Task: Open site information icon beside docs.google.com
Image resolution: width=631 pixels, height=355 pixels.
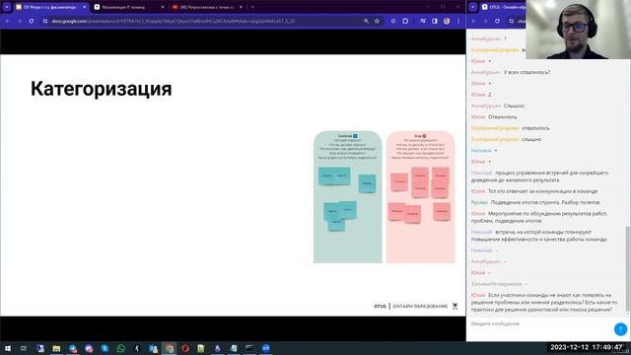Action: 45,21
